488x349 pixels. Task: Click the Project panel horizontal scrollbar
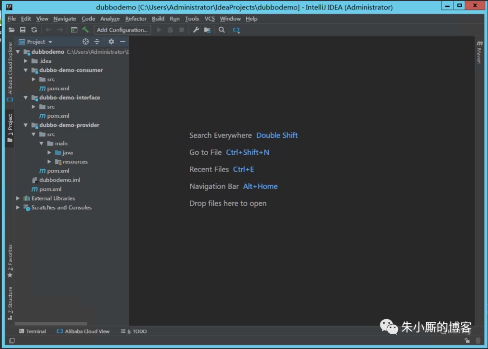point(51,324)
